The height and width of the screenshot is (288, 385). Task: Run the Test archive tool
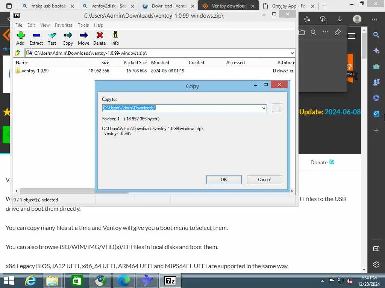point(52,38)
